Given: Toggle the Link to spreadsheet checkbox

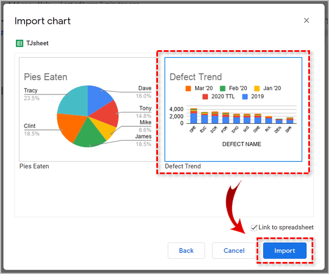Looking at the screenshot, I should pyautogui.click(x=254, y=228).
